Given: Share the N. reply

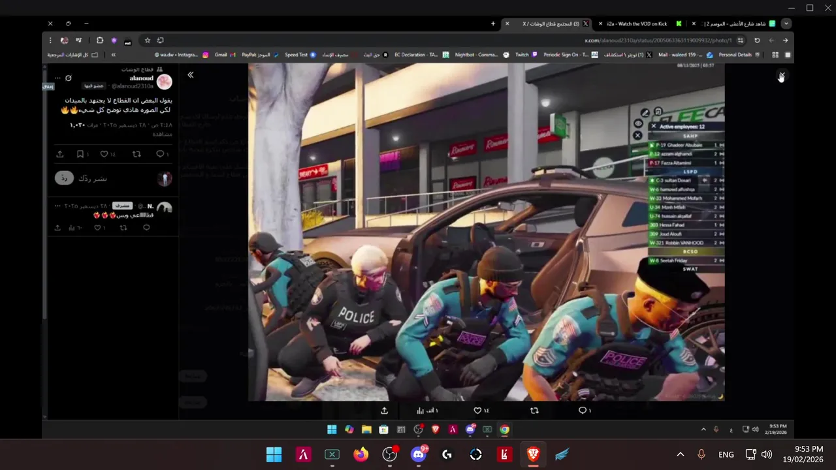Looking at the screenshot, I should tap(57, 228).
